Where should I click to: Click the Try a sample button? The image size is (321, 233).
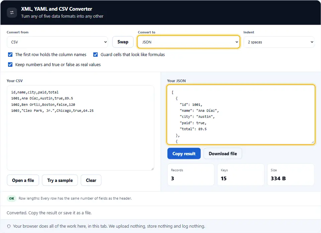pos(60,180)
